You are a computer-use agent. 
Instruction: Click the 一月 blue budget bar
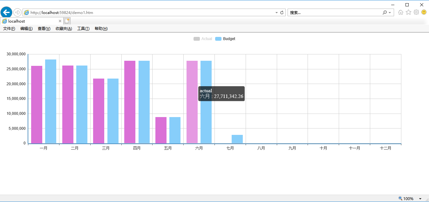51,101
